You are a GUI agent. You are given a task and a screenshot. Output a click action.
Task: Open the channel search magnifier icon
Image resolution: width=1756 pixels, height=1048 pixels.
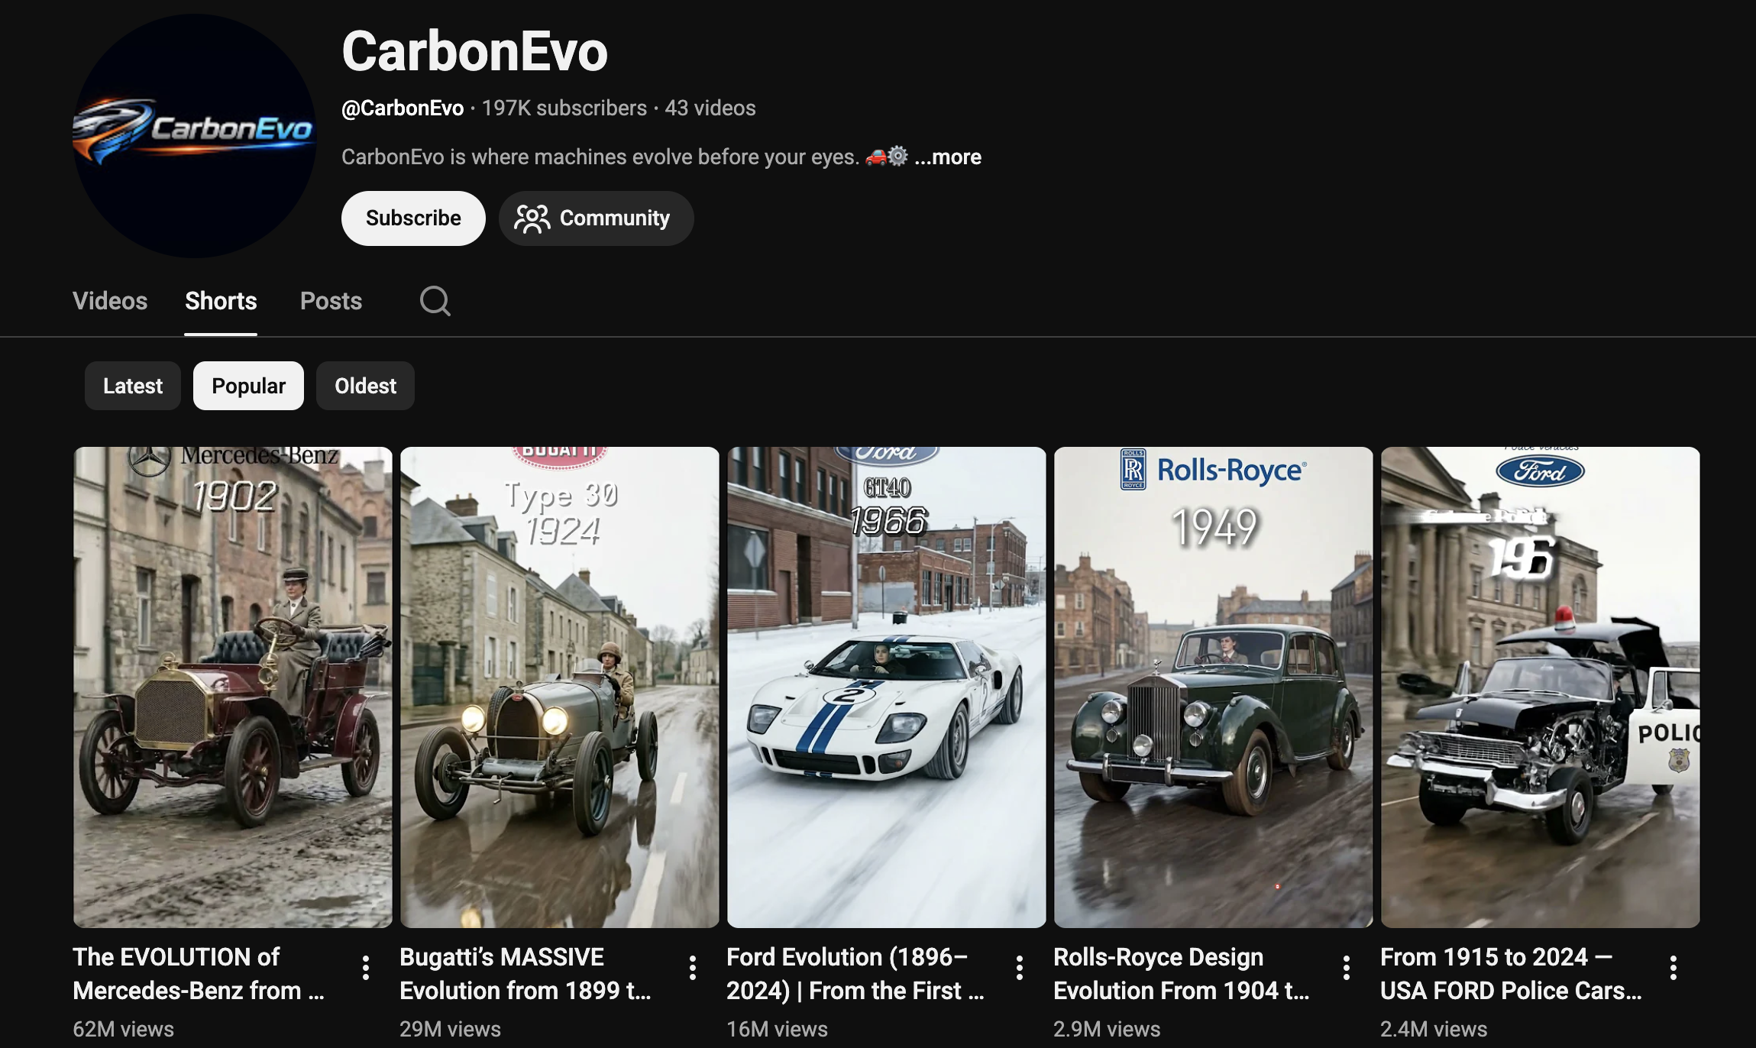(435, 301)
